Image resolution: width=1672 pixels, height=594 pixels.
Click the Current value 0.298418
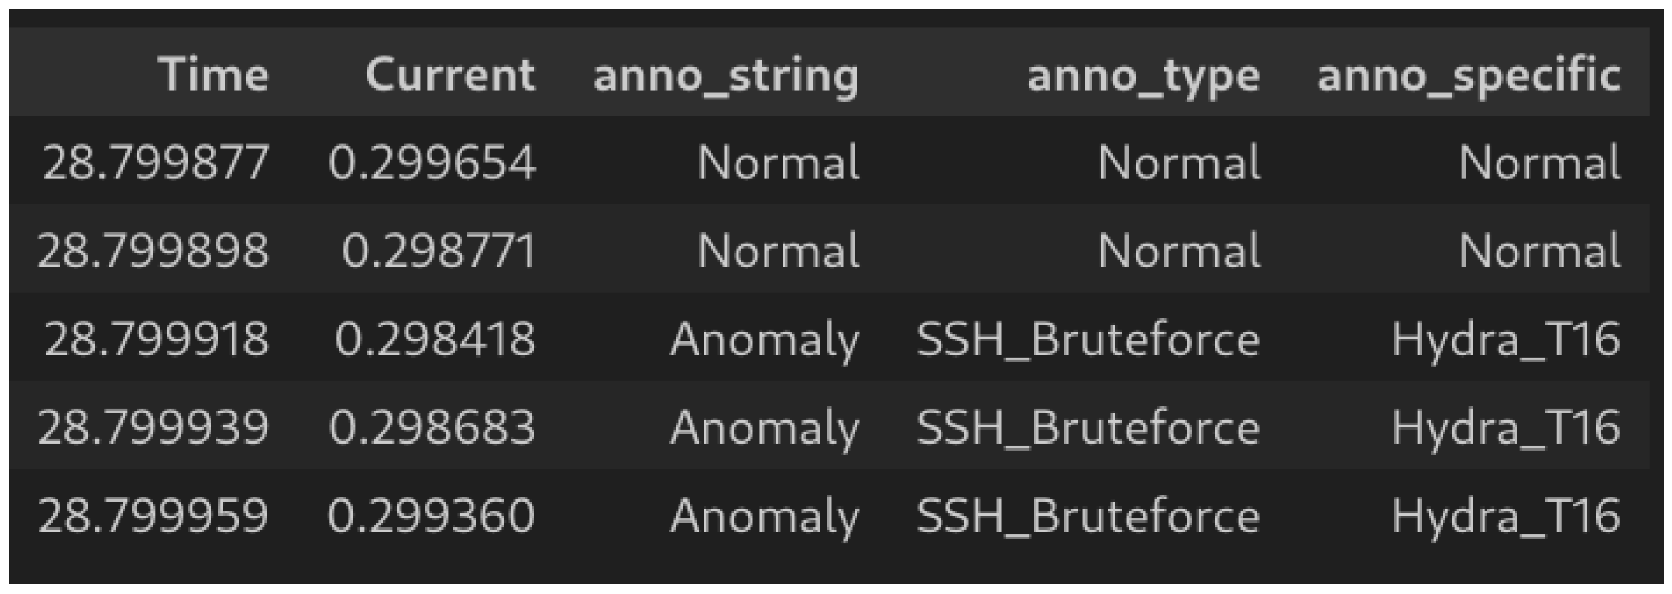(435, 339)
